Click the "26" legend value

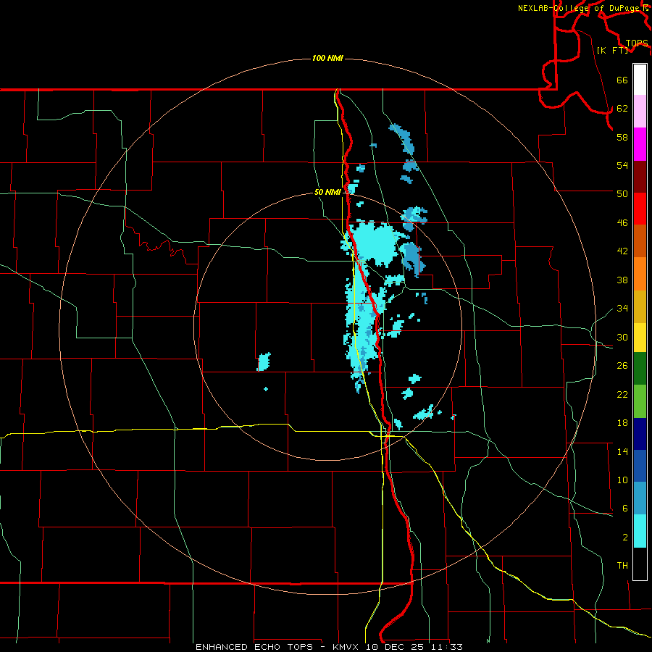[622, 366]
